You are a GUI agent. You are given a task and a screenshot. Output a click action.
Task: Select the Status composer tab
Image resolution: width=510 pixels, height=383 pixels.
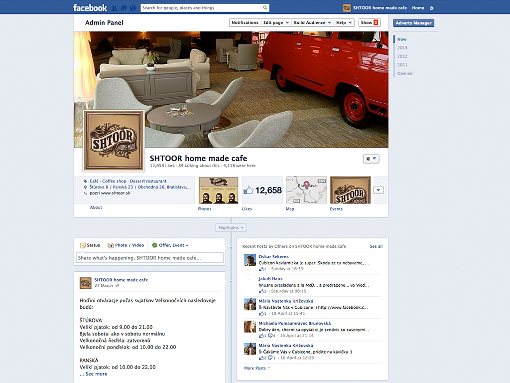coord(90,245)
